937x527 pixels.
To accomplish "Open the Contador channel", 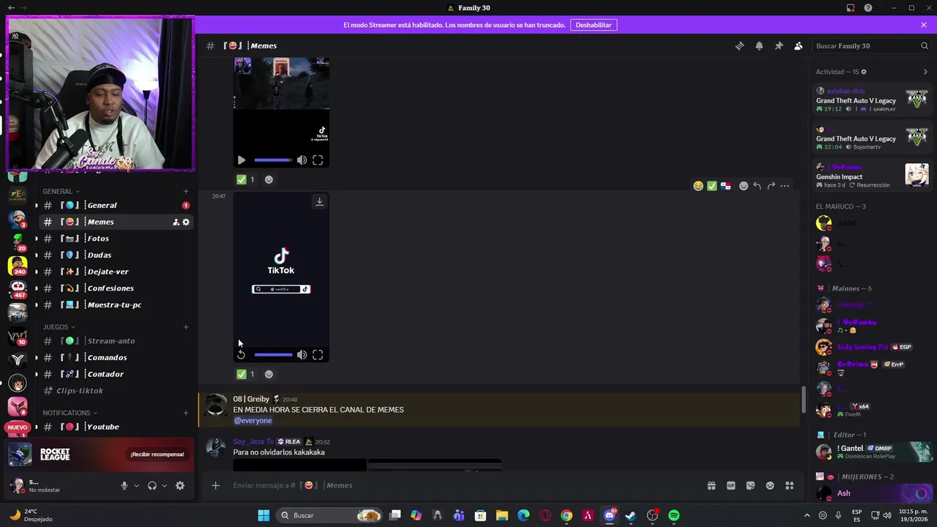I will click(116, 374).
